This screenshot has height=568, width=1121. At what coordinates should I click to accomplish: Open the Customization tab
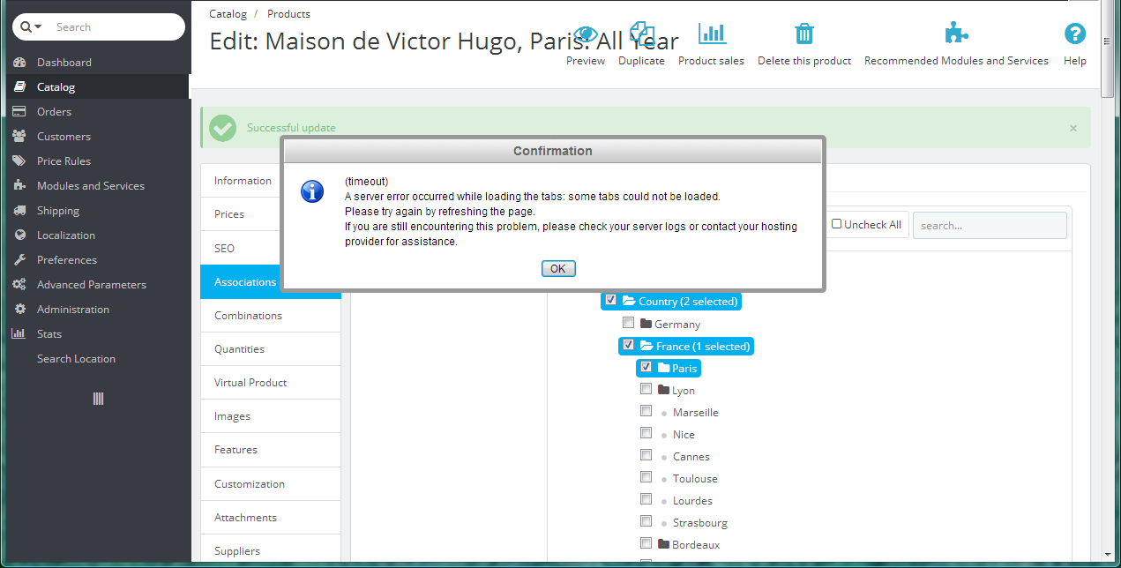click(x=271, y=484)
